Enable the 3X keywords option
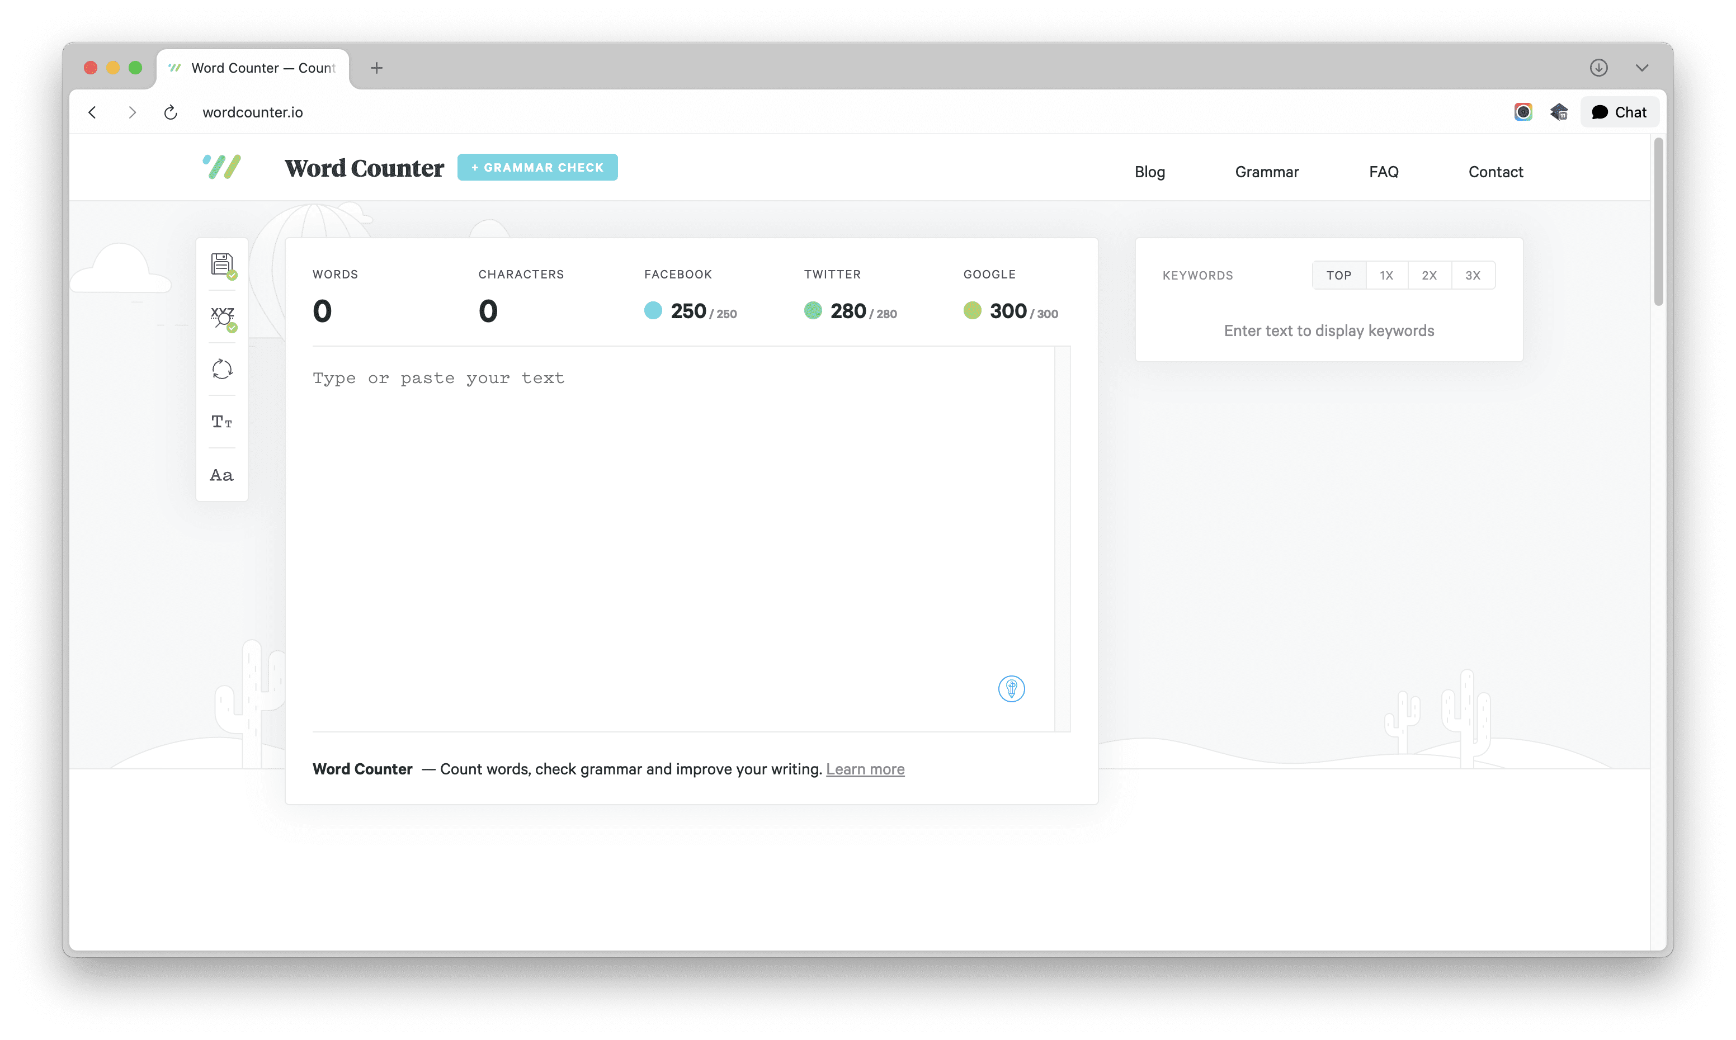This screenshot has height=1040, width=1736. (1472, 275)
